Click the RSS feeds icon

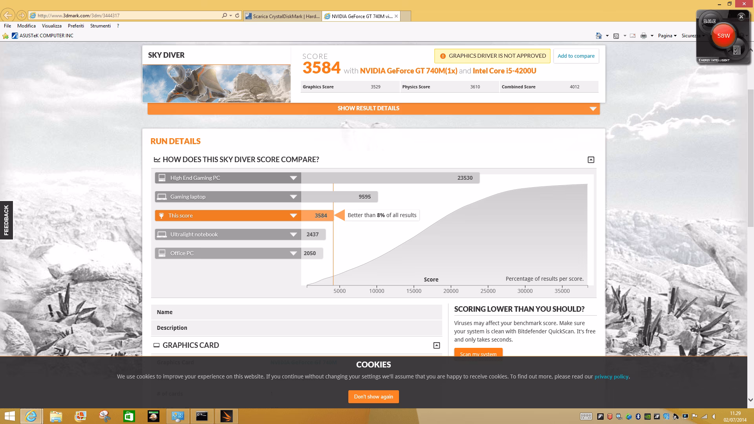point(616,36)
